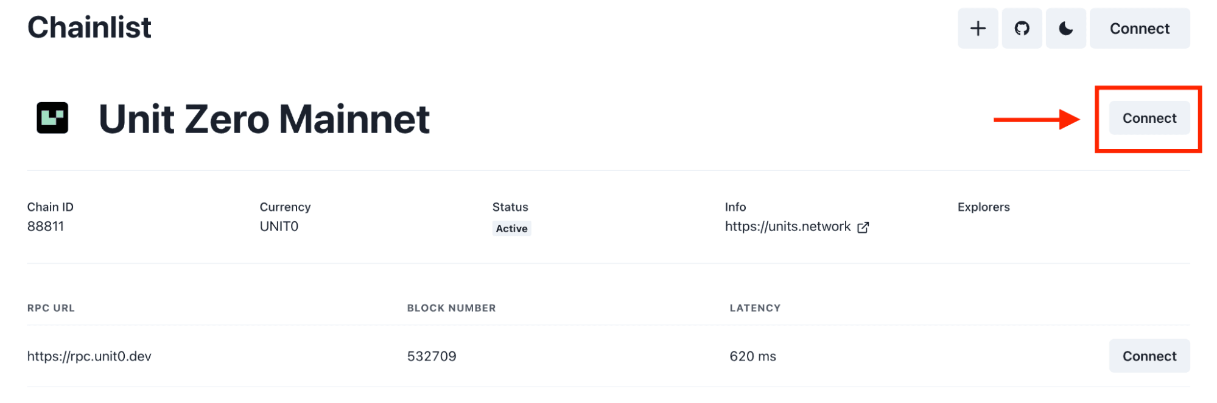
Task: Connect wallet to Unit Zero Mainnet
Action: pos(1149,118)
